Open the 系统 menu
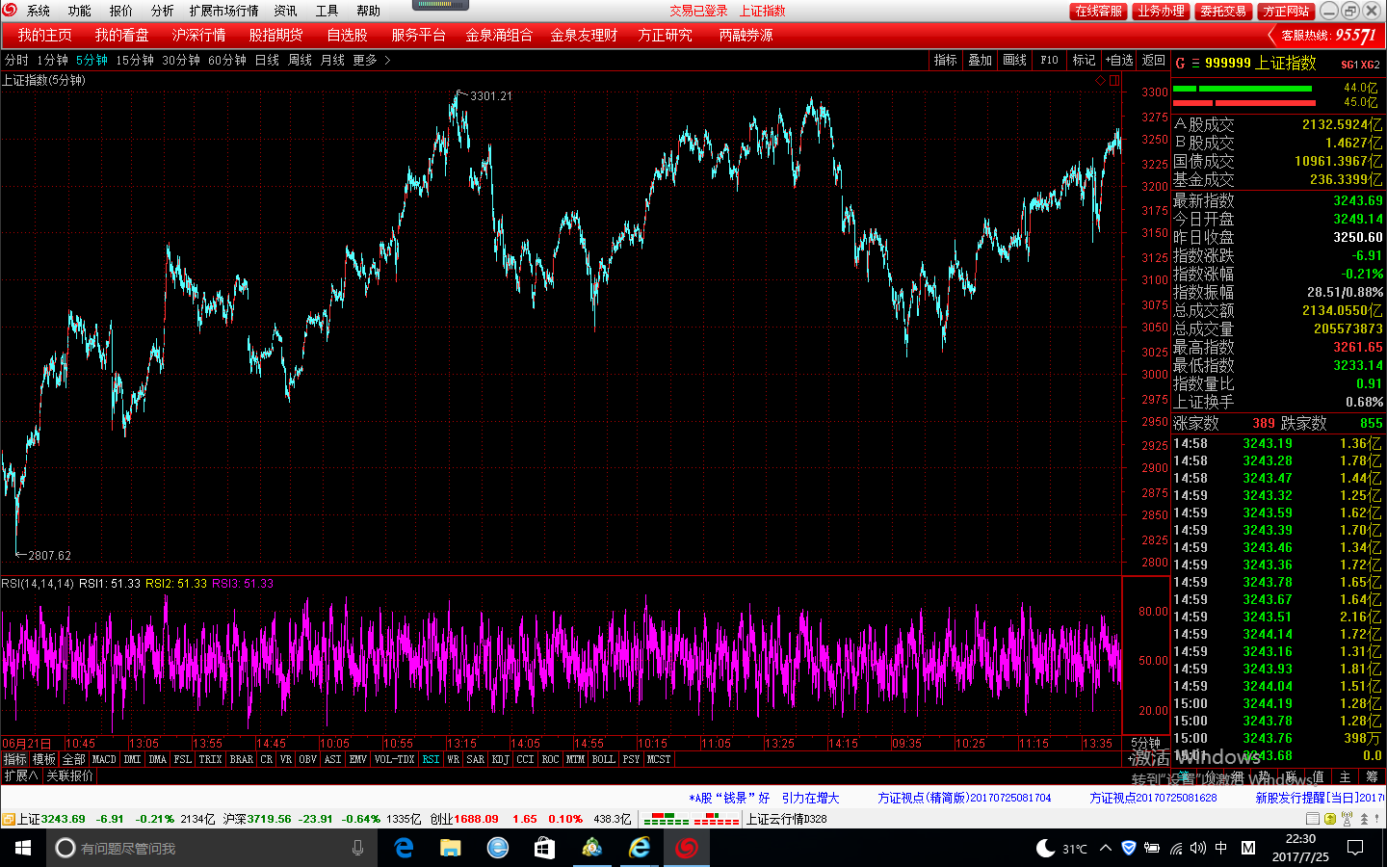 point(39,11)
